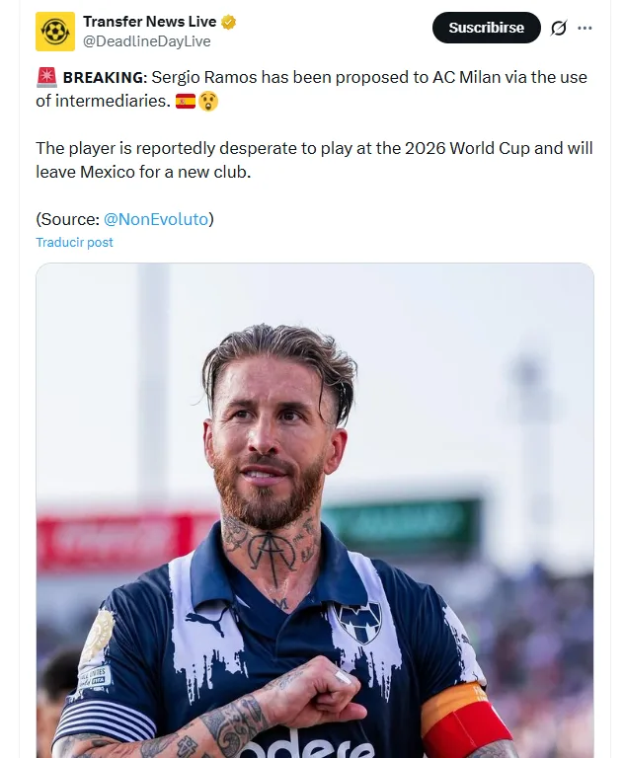Click the astonished face emoji

[207, 101]
